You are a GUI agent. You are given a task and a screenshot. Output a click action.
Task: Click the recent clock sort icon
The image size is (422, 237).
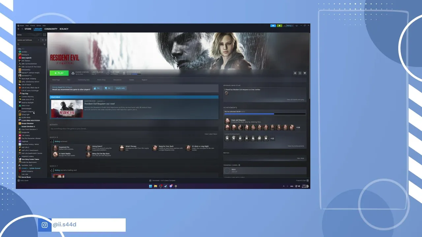coord(43,40)
